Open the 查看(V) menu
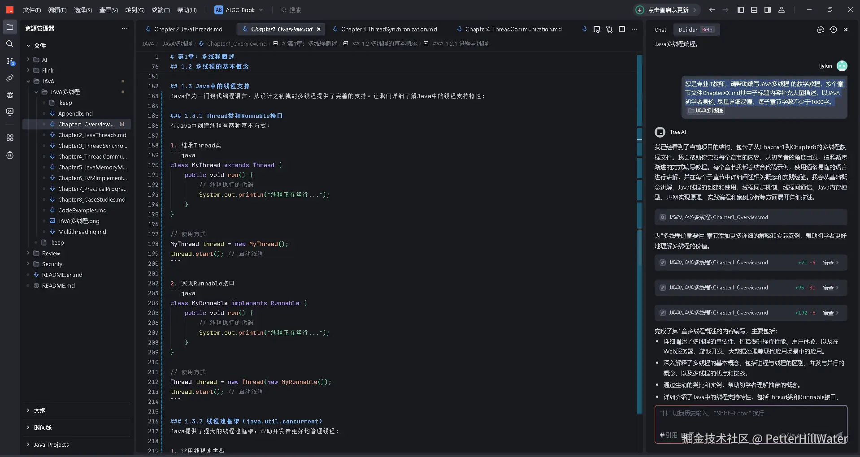This screenshot has height=457, width=860. pyautogui.click(x=109, y=10)
